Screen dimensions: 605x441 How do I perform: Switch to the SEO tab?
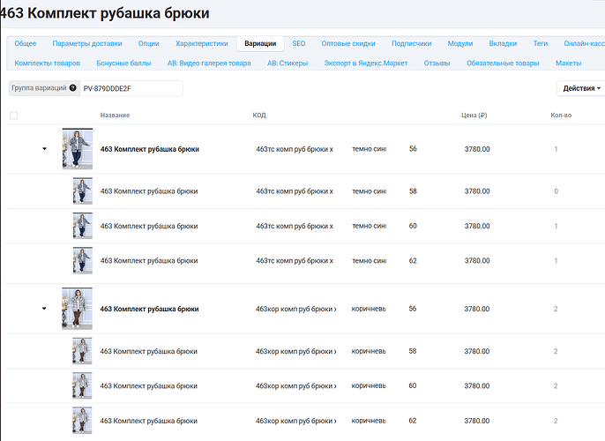coord(300,43)
